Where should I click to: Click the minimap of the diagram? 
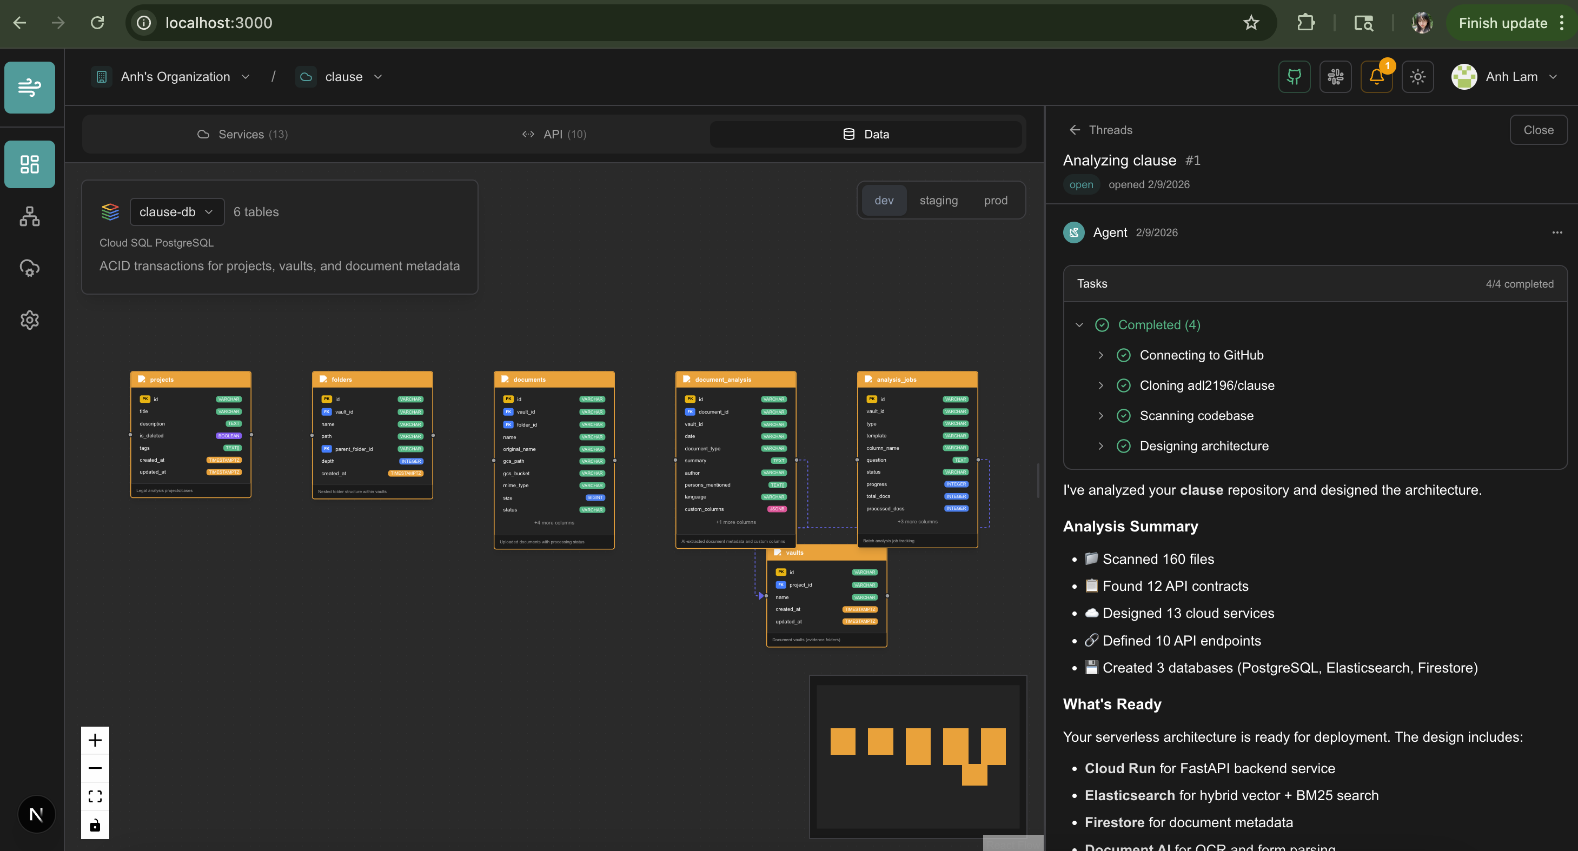point(917,756)
